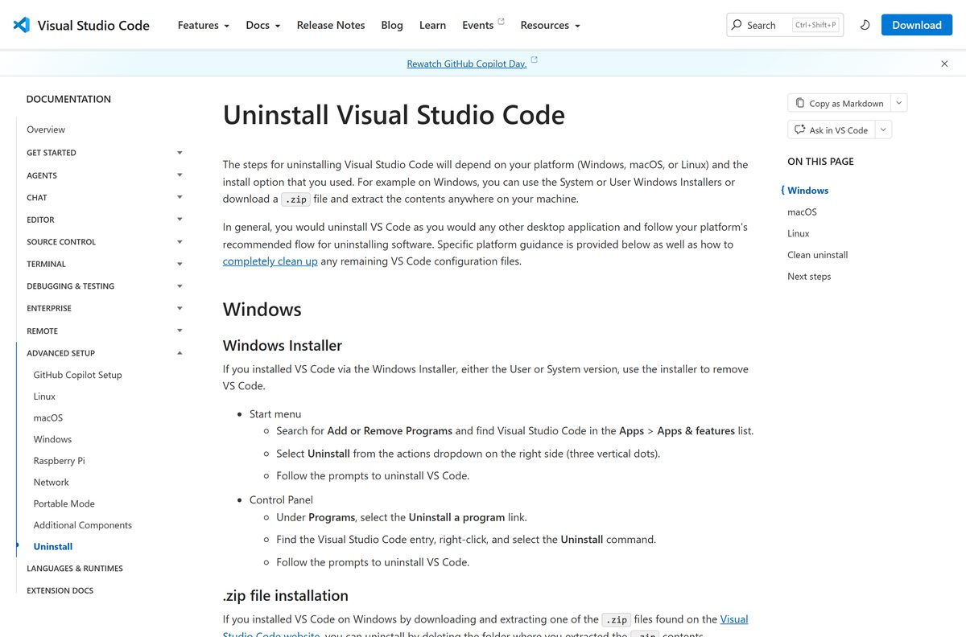Open the Learn page
The image size is (966, 637).
[432, 25]
